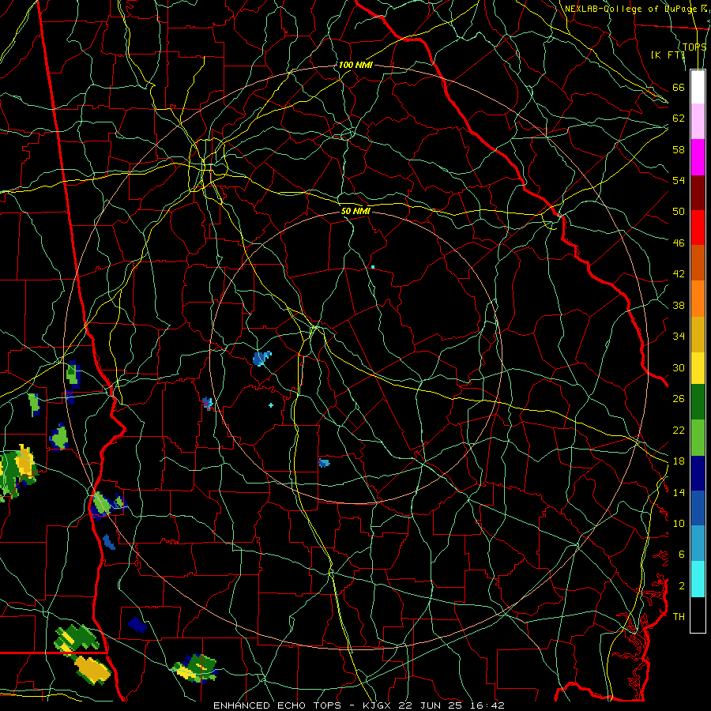This screenshot has width=711, height=711.
Task: Click the "TOPS" legend title
Action: click(694, 47)
